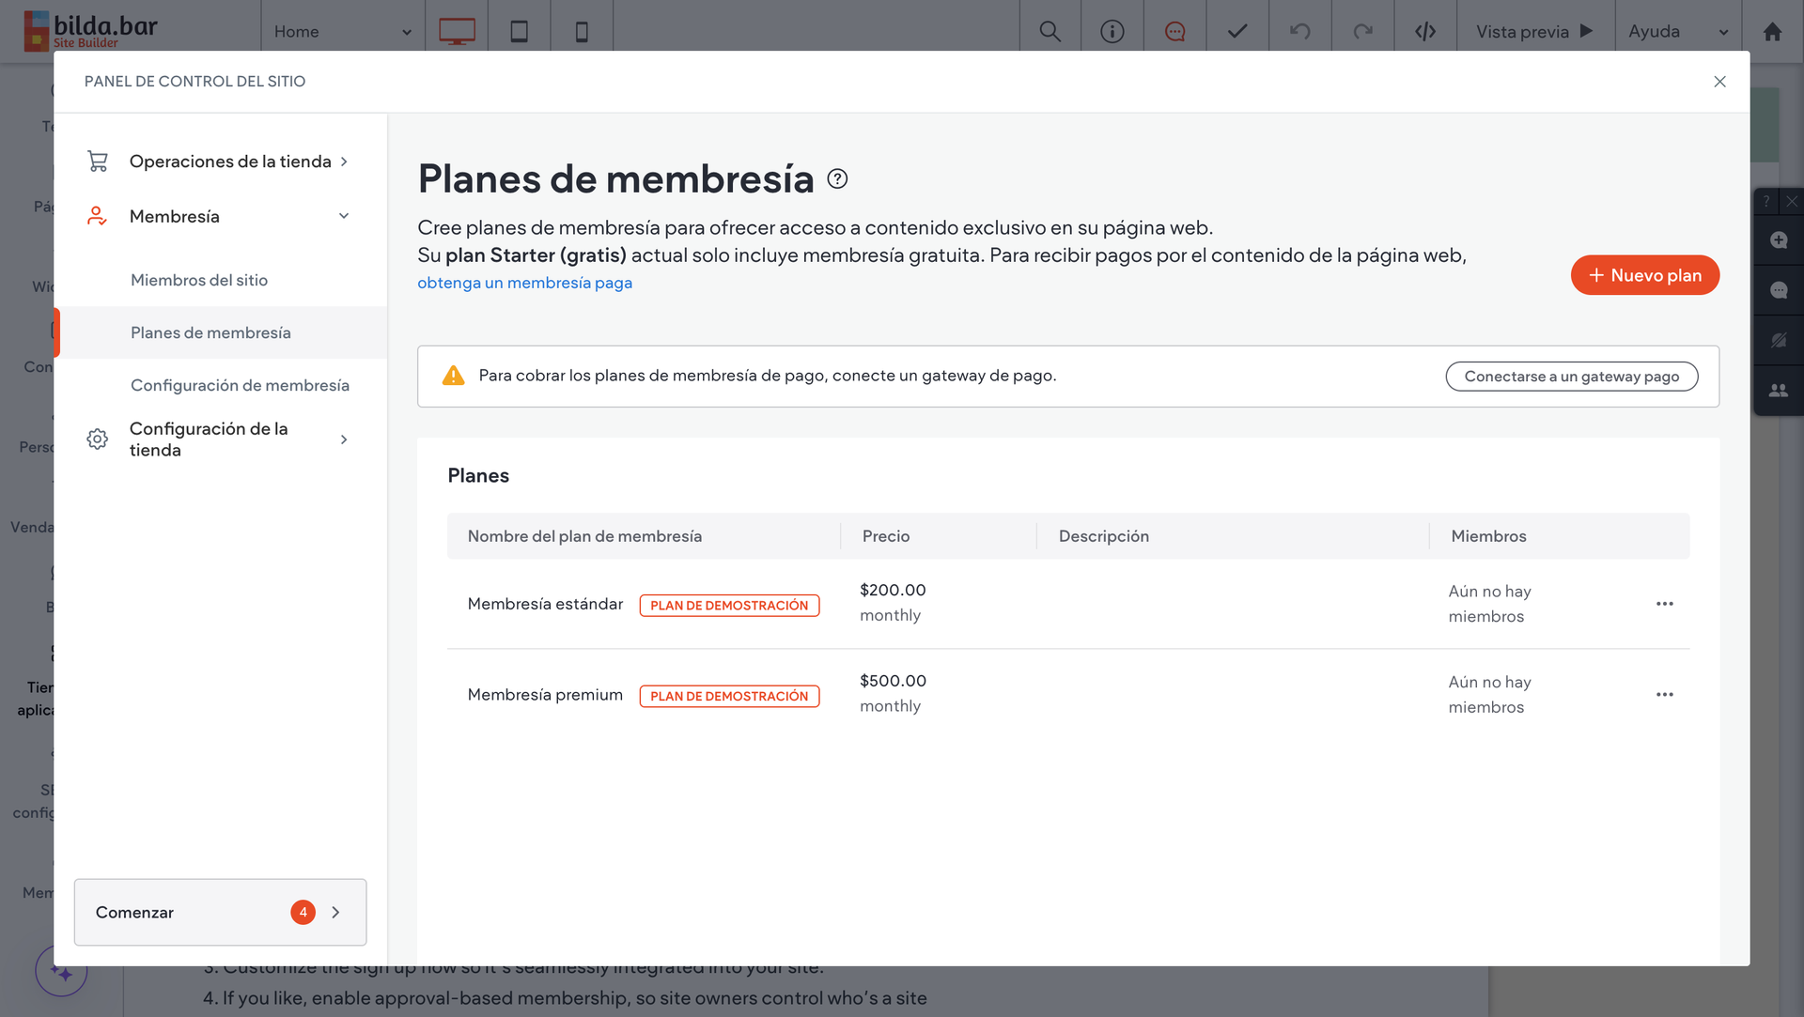Click the $200.00 price cell

pos(893,590)
